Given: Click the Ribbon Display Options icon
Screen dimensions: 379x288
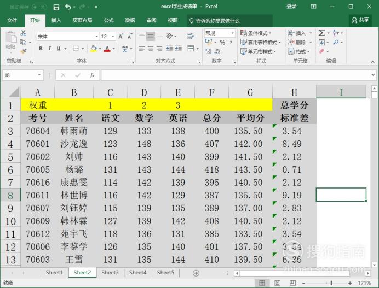Looking at the screenshot, I should tap(313, 7).
